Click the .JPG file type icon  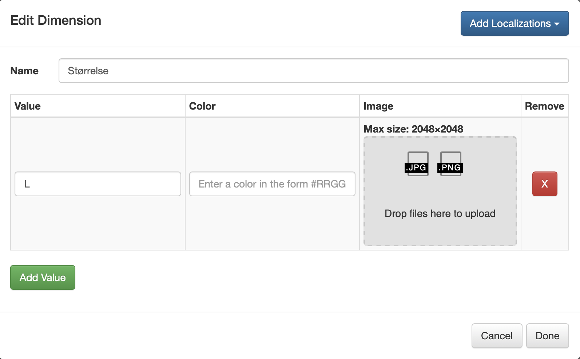(x=417, y=164)
